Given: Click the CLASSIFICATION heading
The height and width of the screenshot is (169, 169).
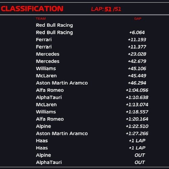Looking at the screenshot, I should (32, 9).
